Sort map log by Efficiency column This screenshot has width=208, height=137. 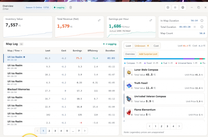tap(93, 51)
